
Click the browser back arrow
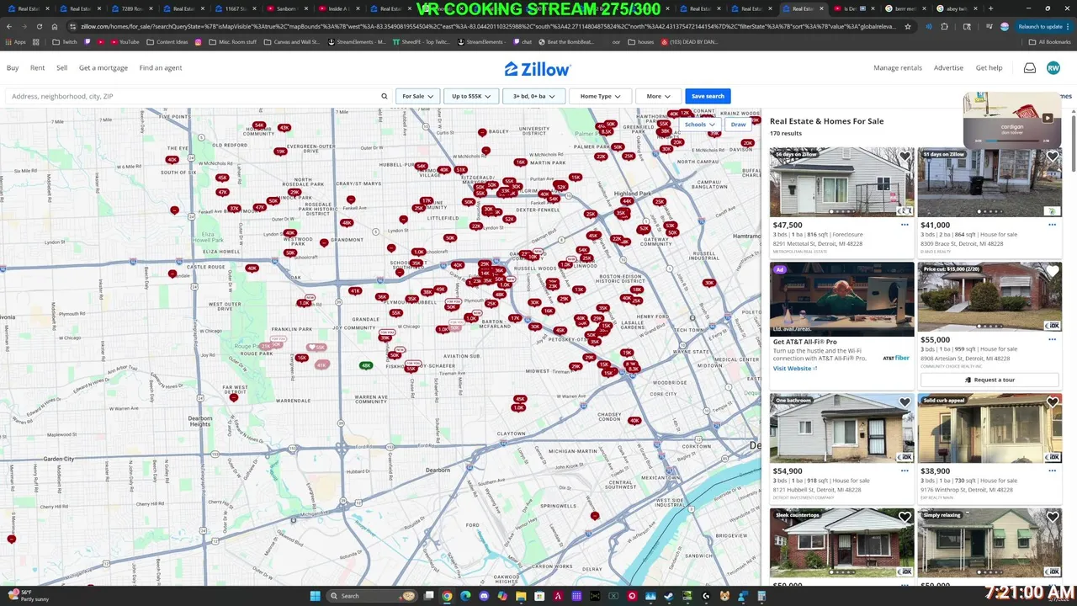pyautogui.click(x=9, y=26)
